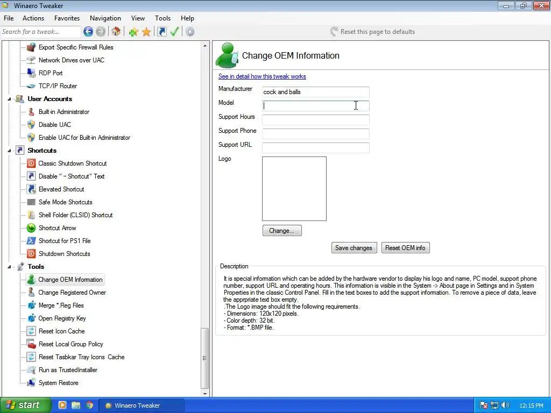
Task: Click the Reset Local Group Policy icon
Action: (x=31, y=344)
